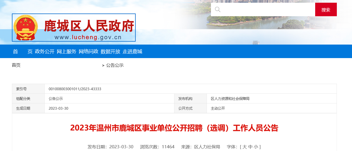Click the 区人力资源和社会保障局 publisher cell
This screenshot has height=151, width=352.
(230, 99)
